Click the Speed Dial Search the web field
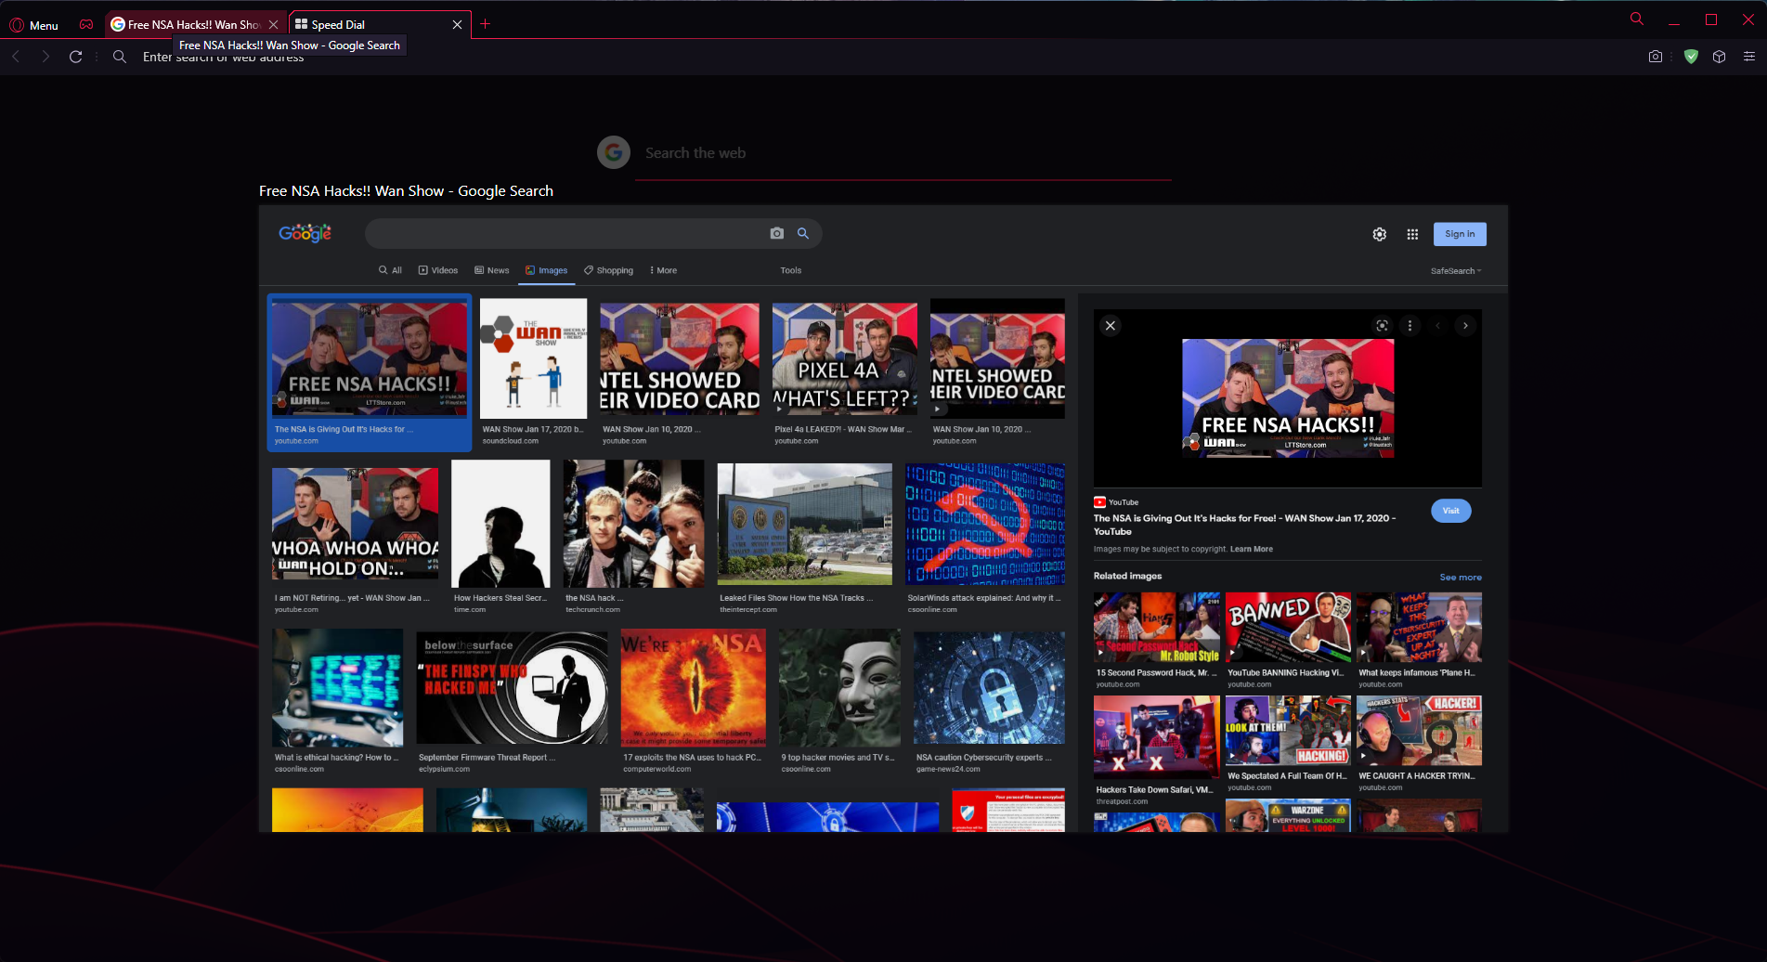1767x962 pixels. tap(903, 153)
